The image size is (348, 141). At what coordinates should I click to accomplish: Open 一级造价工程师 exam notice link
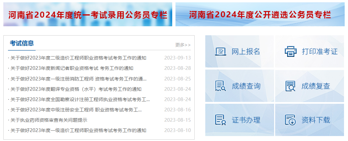point(78,130)
